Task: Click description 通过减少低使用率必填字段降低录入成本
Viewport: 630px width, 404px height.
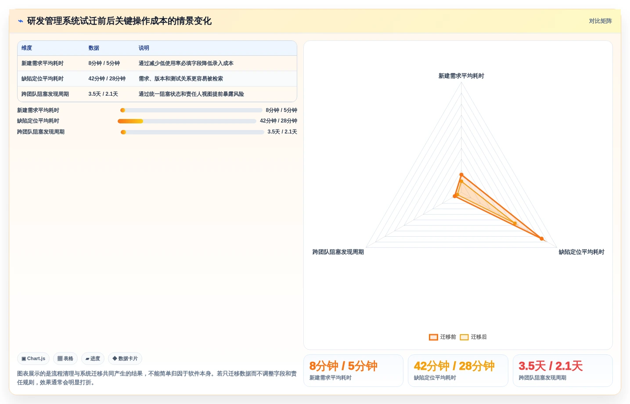Action: pos(186,64)
